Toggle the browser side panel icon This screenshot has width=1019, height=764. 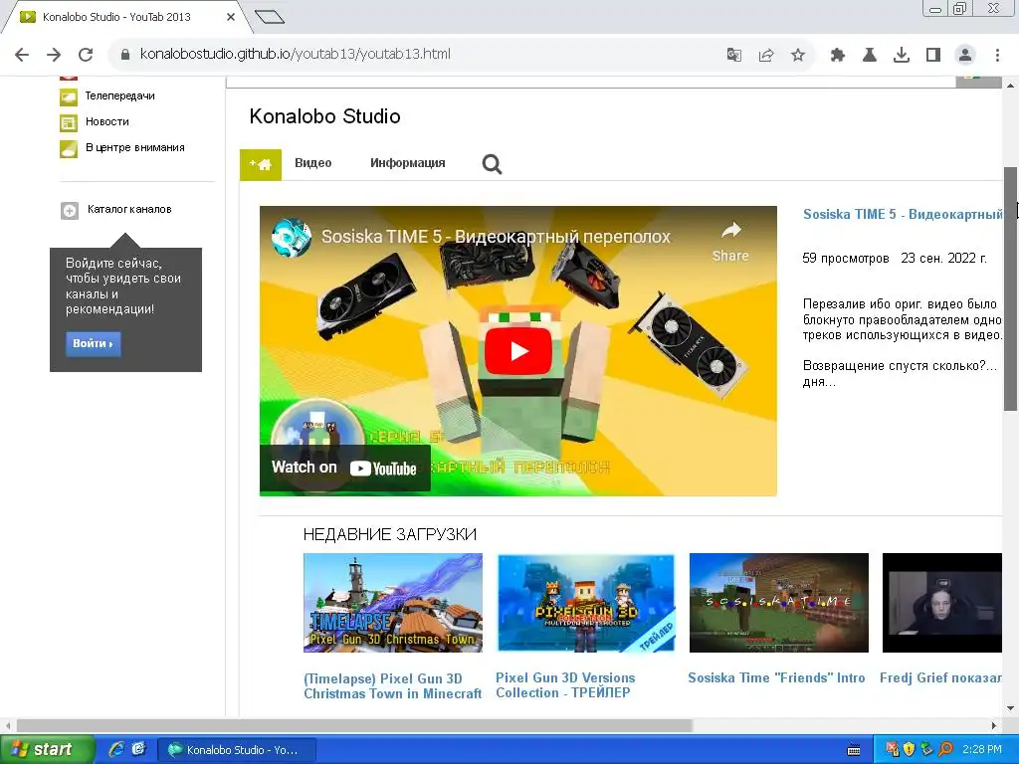click(933, 55)
